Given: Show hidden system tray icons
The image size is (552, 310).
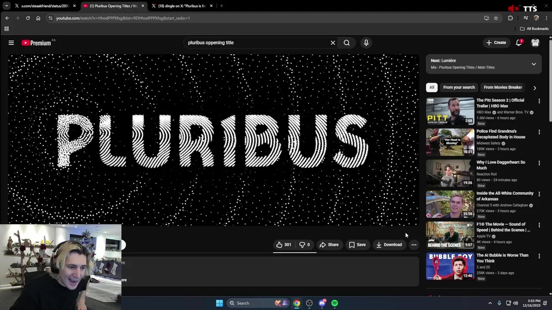Looking at the screenshot, I should (x=490, y=303).
